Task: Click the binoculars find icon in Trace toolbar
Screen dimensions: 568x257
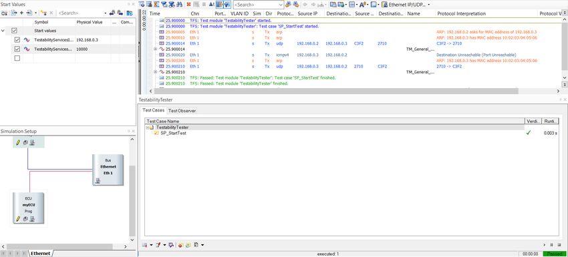Action: (179, 5)
